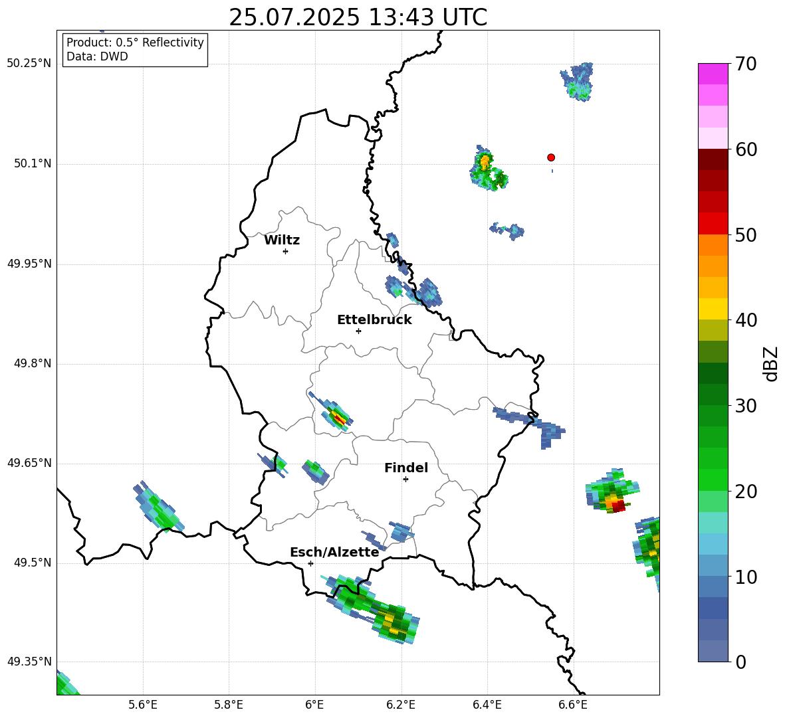Pick the orange swatch just below 50

tap(713, 244)
